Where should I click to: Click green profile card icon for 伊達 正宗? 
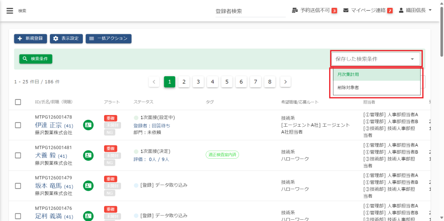88,125
